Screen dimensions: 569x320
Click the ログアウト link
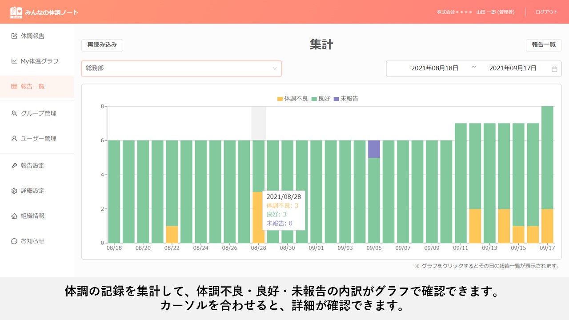point(546,12)
